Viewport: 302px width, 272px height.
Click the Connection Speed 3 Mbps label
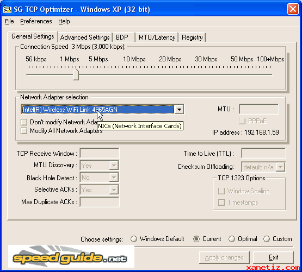click(x=73, y=47)
